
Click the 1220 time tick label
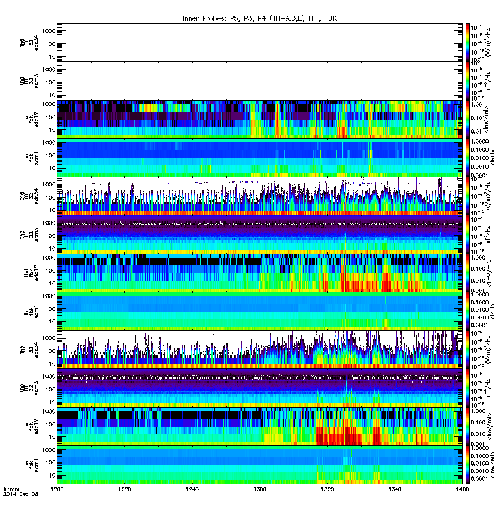coord(124,489)
